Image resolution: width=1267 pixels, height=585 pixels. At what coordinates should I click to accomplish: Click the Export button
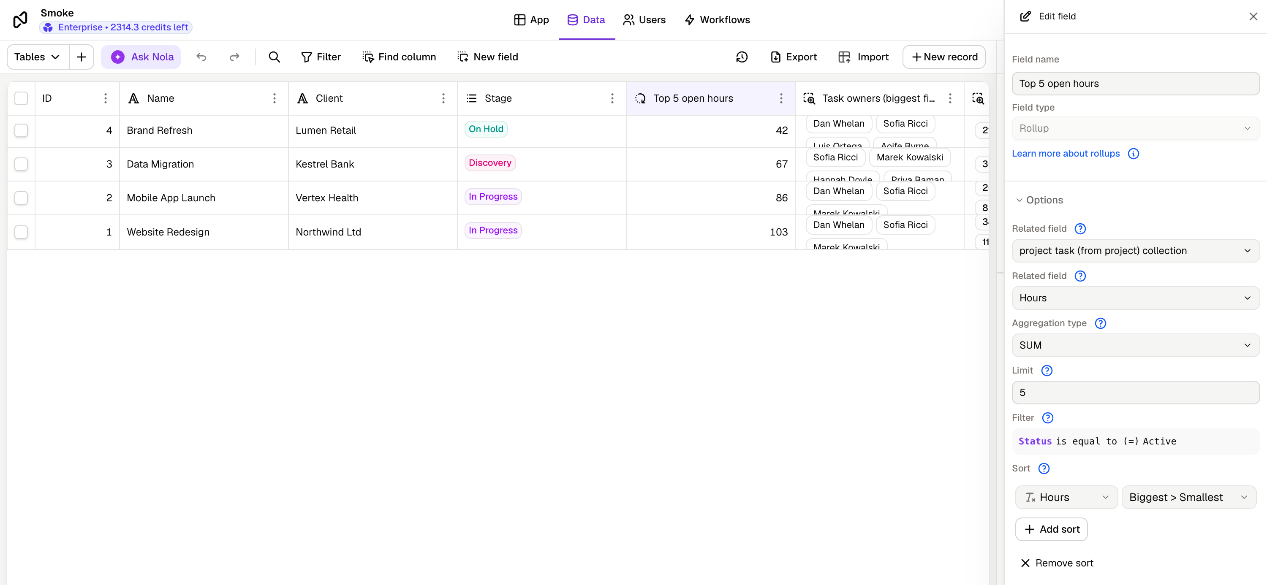(x=793, y=57)
